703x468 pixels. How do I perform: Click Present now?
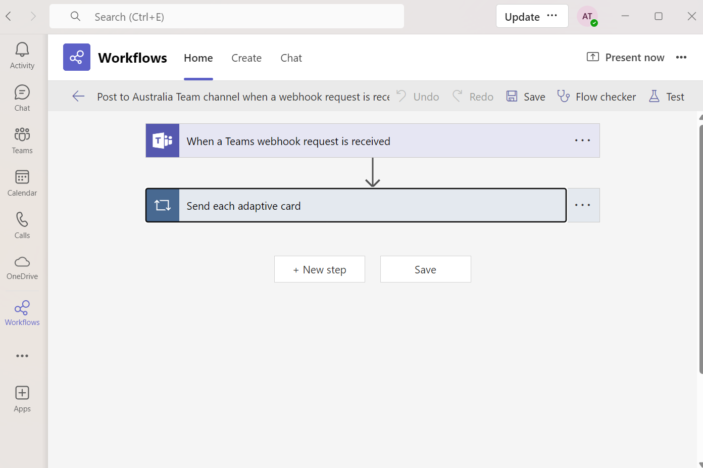[625, 57]
